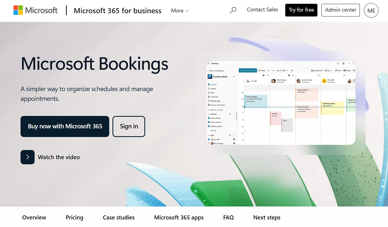Viewport: 388px width, 227px height.
Task: Switch to the Overview tab
Action: tap(34, 217)
